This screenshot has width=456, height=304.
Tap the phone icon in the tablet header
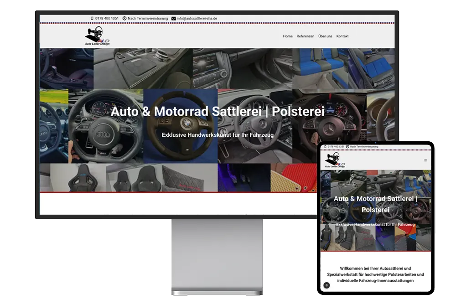(x=325, y=146)
